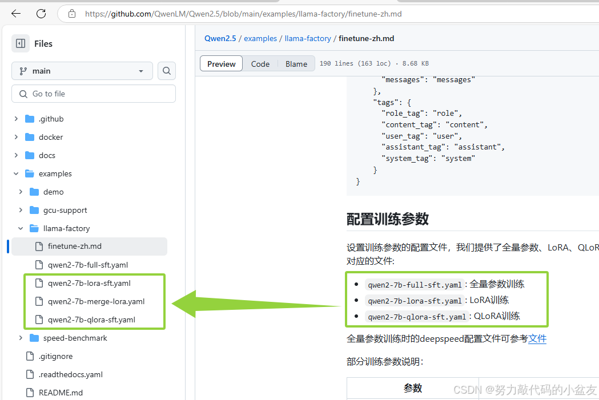The image size is (599, 400).
Task: Collapse the file tree panel icon
Action: (21, 43)
